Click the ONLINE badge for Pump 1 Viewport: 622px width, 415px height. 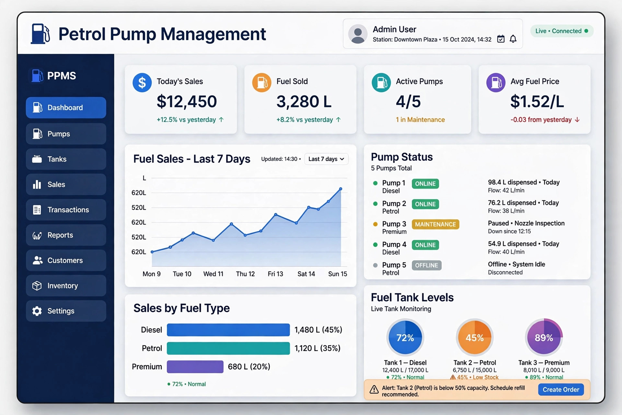[425, 184]
